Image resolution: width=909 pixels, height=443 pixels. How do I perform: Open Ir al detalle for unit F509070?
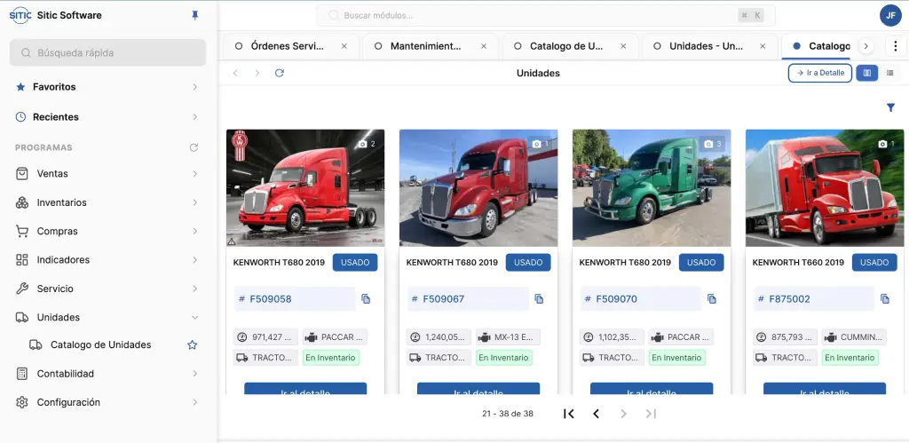(x=652, y=389)
